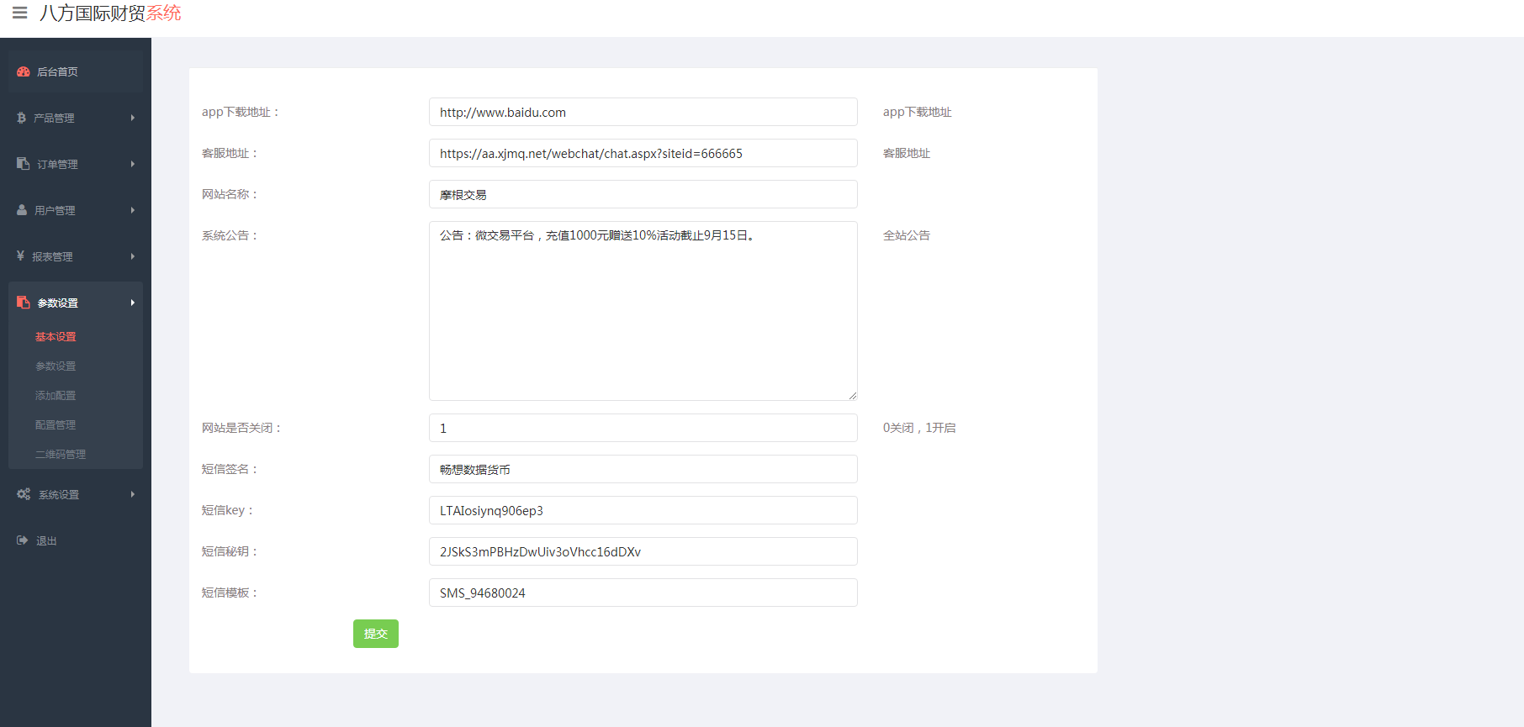The width and height of the screenshot is (1524, 727).
Task: Expand the 订单管理 submenu arrow
Action: click(x=133, y=164)
